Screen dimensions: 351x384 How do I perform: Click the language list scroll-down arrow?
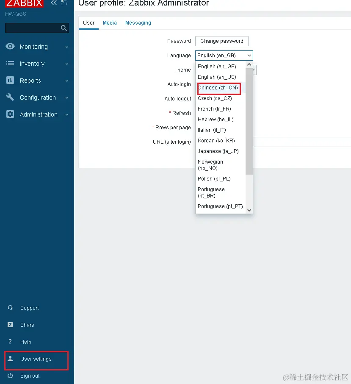[249, 210]
